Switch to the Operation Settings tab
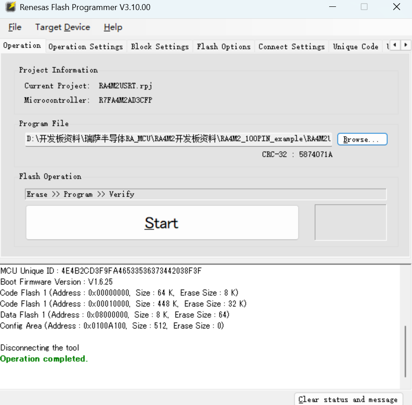This screenshot has height=405, width=412. [86, 47]
